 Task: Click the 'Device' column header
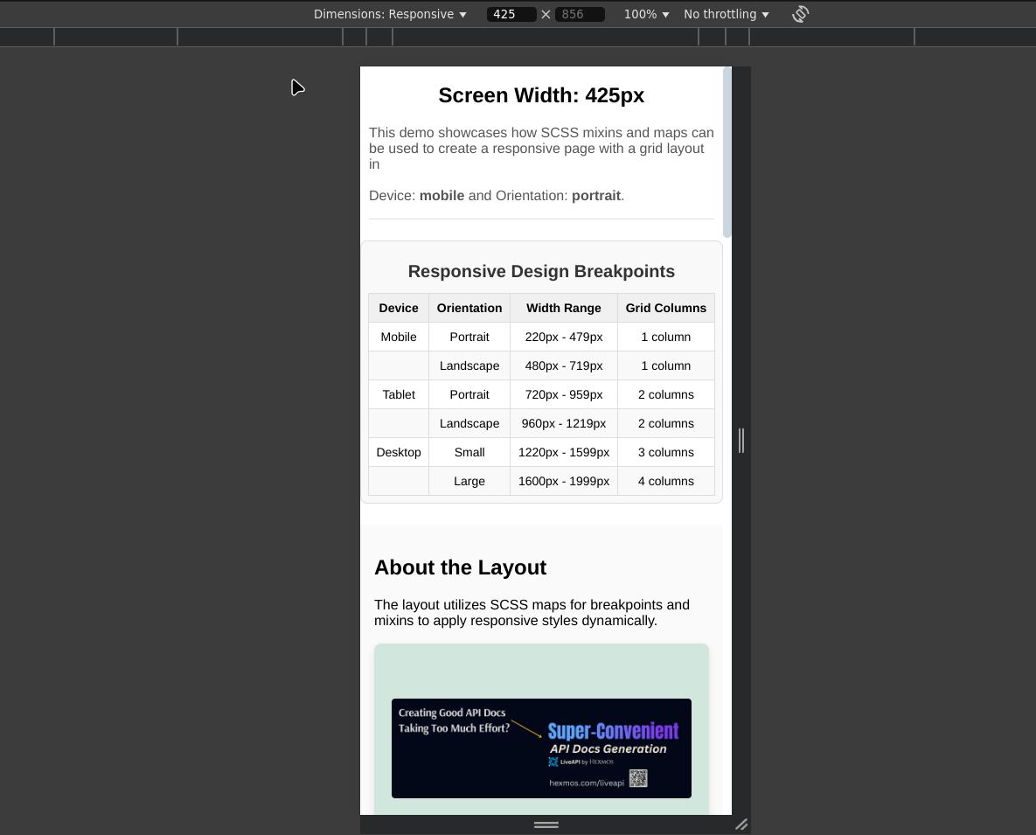(x=399, y=308)
